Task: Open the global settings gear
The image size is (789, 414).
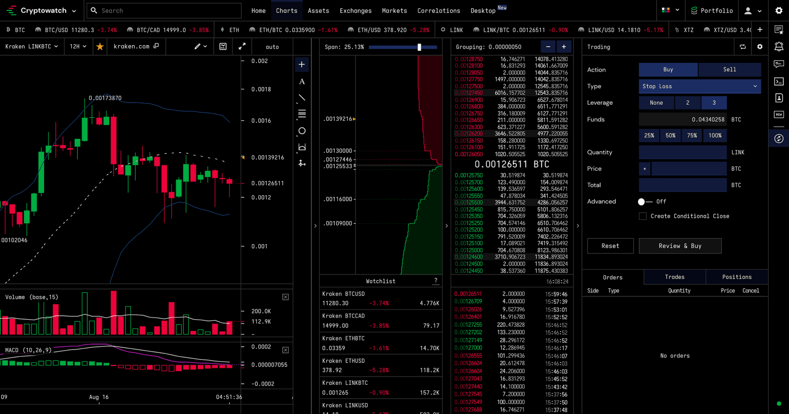Action: pos(779,10)
